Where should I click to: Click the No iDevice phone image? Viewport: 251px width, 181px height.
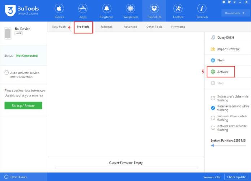[x=8, y=33]
